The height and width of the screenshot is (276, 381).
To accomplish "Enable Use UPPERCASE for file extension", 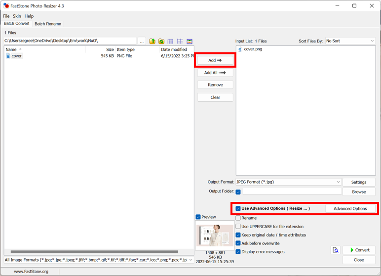I will pyautogui.click(x=238, y=227).
